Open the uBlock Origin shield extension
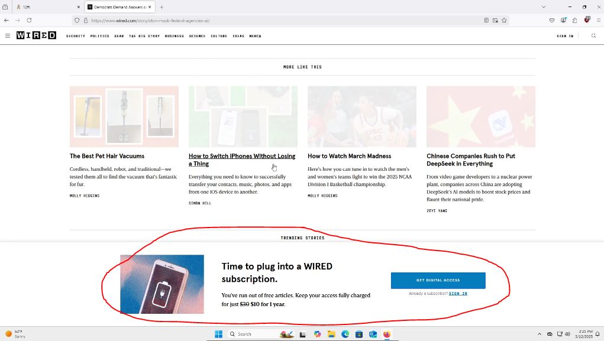Viewport: 604px width, 341px height. click(x=587, y=20)
